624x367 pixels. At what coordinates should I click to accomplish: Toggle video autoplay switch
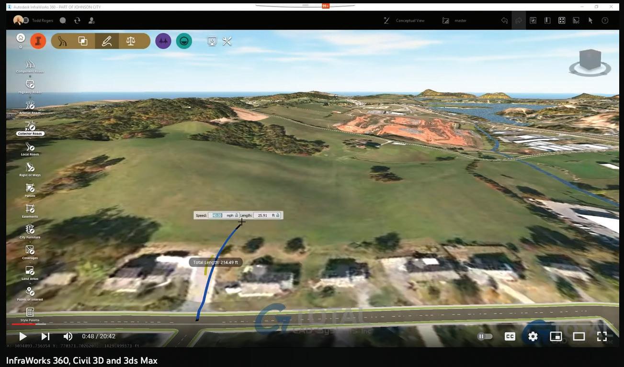tap(485, 336)
